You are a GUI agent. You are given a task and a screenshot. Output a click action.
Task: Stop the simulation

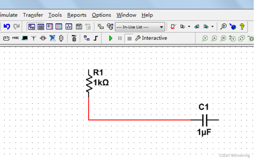[x=129, y=38]
